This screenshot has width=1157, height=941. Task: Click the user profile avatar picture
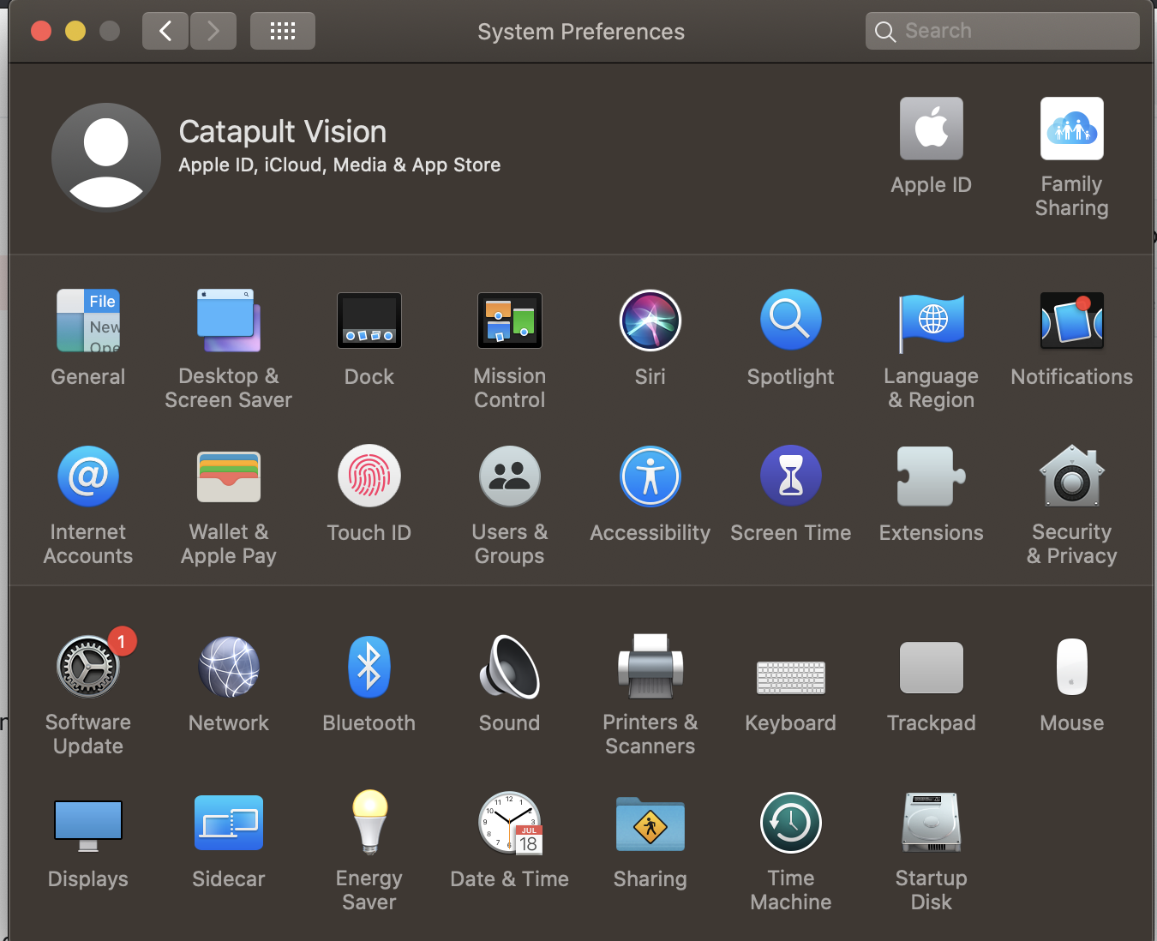(106, 158)
